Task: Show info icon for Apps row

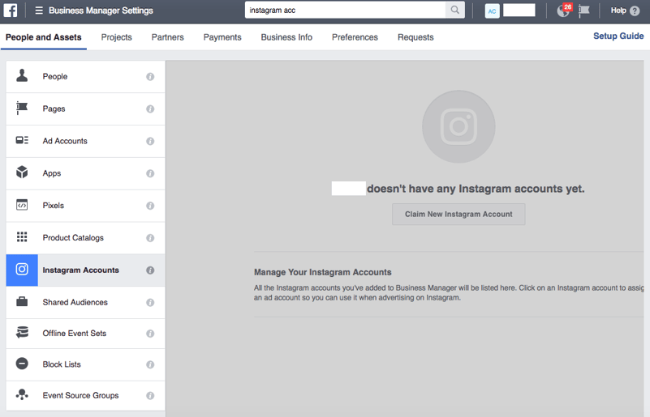Action: pos(150,173)
